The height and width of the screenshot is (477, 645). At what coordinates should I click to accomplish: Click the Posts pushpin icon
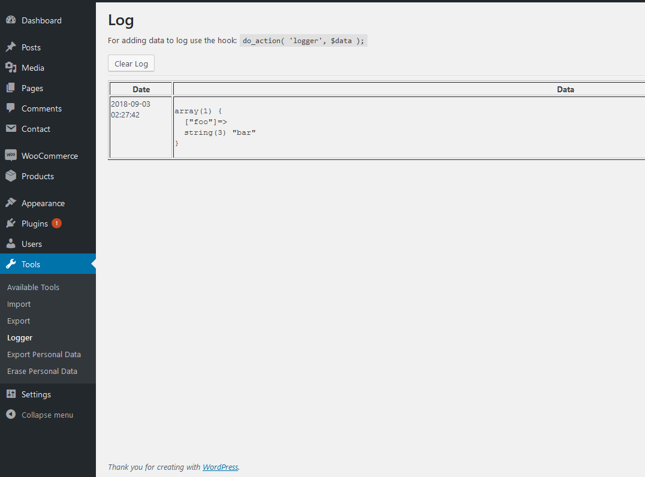pyautogui.click(x=11, y=47)
